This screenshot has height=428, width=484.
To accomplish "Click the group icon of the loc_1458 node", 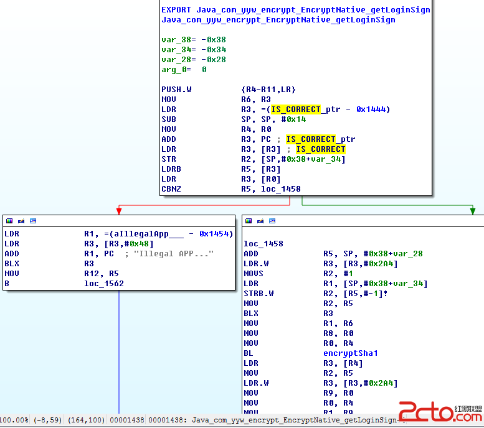I will 272,221.
